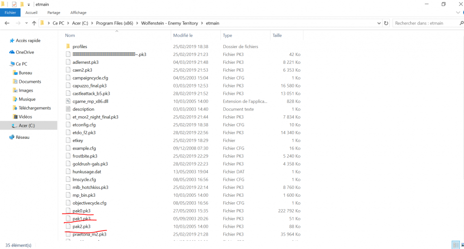Open the Fichier menu
The image size is (464, 249).
[x=10, y=12]
